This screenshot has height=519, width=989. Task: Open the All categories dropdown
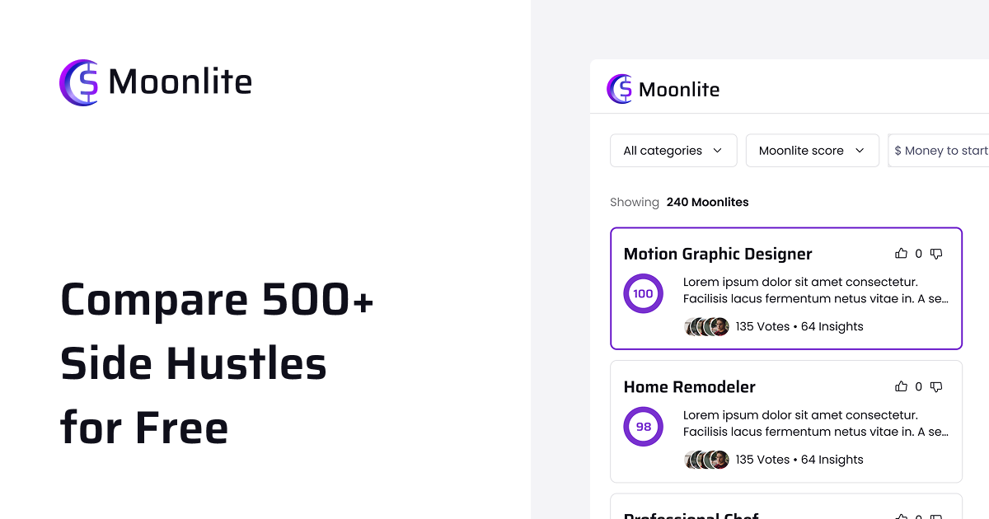pos(673,150)
